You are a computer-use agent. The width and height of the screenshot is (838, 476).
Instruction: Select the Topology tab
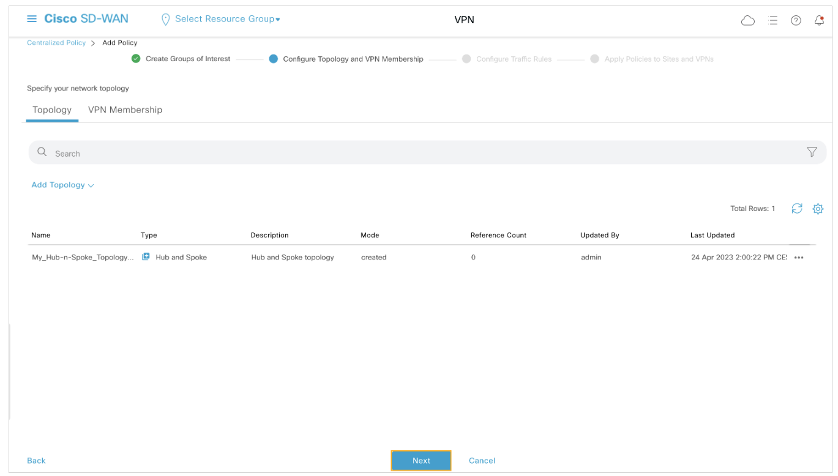coord(52,110)
